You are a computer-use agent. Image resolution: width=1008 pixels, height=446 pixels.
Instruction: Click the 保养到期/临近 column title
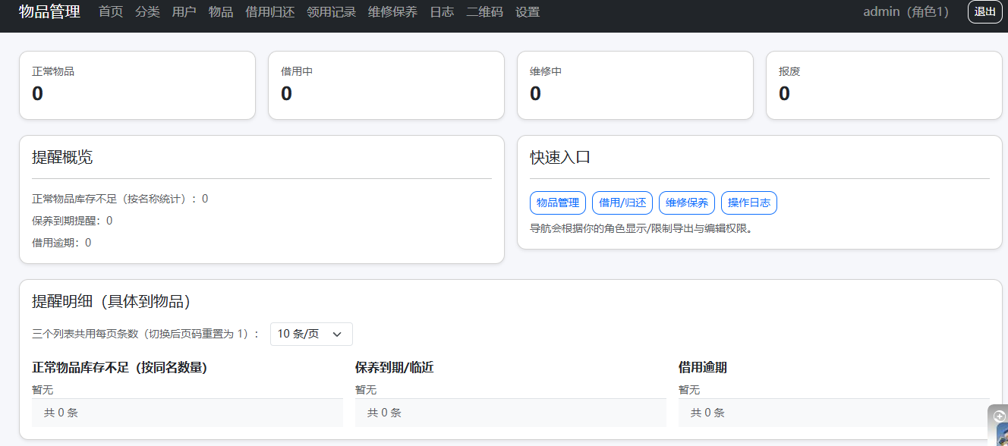tap(395, 367)
